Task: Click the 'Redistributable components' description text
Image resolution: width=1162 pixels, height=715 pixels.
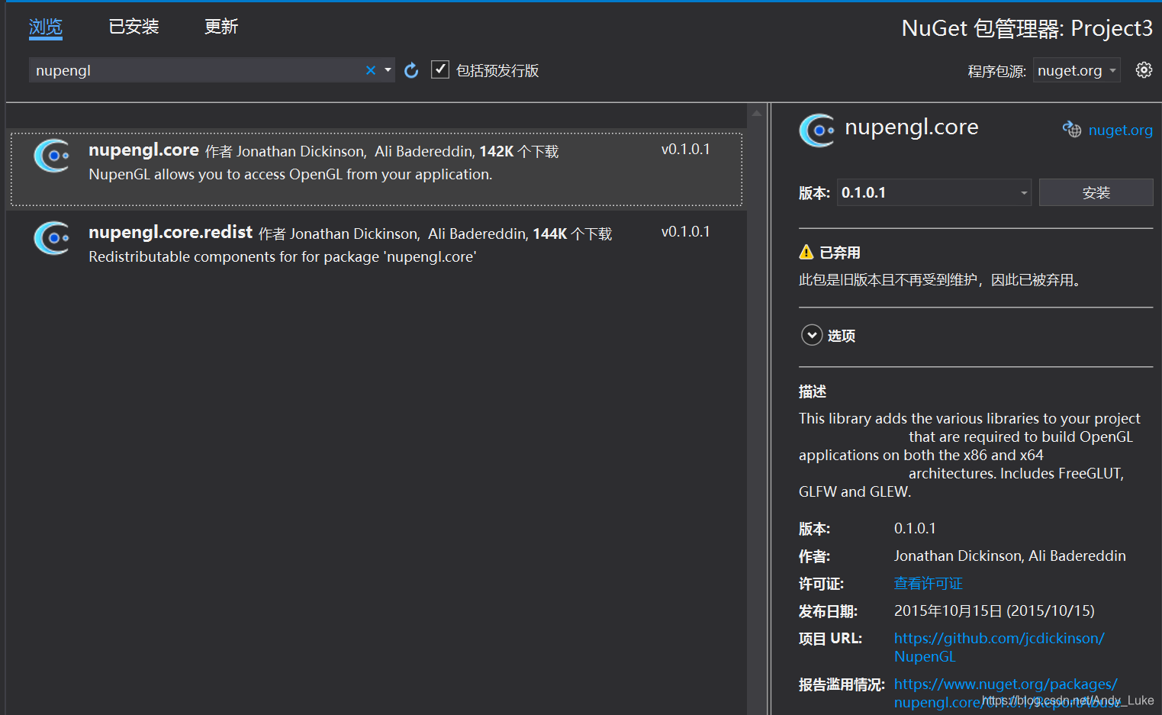Action: (x=282, y=256)
